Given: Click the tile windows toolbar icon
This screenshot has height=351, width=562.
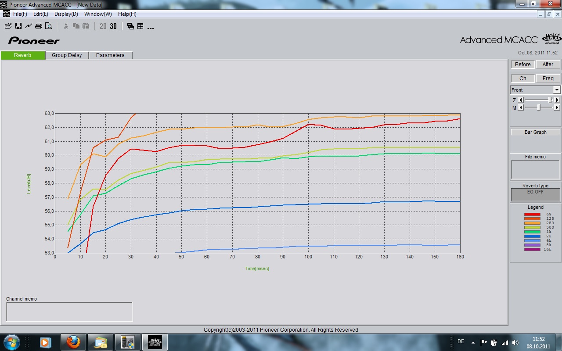Looking at the screenshot, I should pyautogui.click(x=140, y=26).
